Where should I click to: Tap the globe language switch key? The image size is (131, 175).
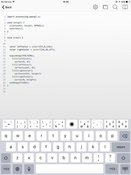coord(17,169)
